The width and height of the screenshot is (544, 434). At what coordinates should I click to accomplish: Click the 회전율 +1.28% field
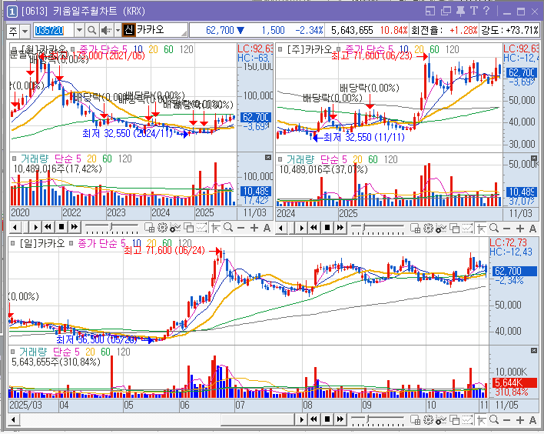click(444, 31)
